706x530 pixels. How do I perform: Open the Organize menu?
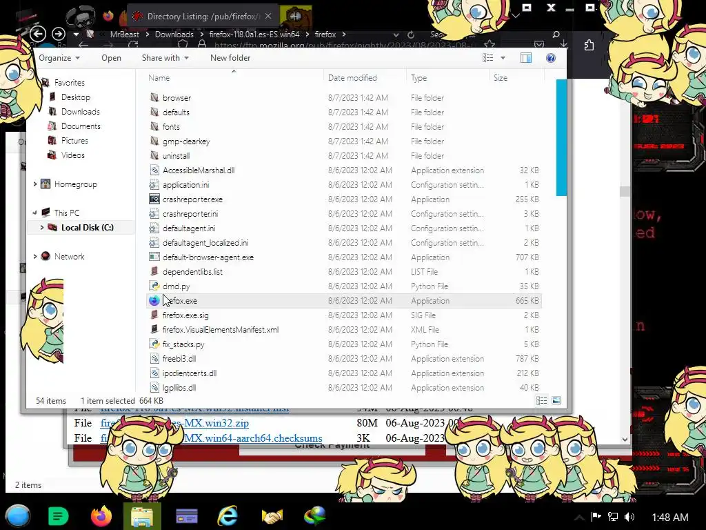point(59,58)
